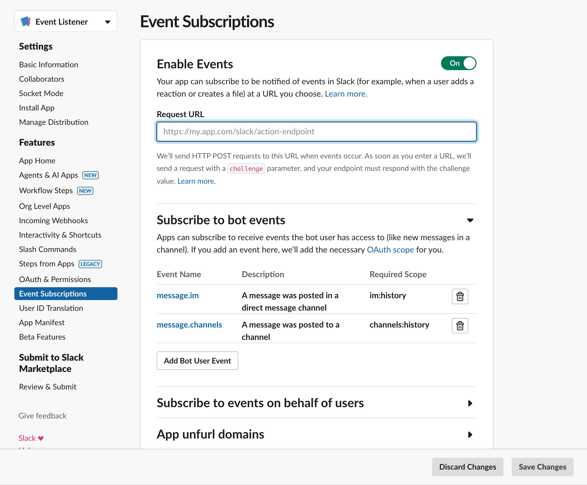This screenshot has width=587, height=485.
Task: Open the message.channels event link
Action: pyautogui.click(x=189, y=325)
